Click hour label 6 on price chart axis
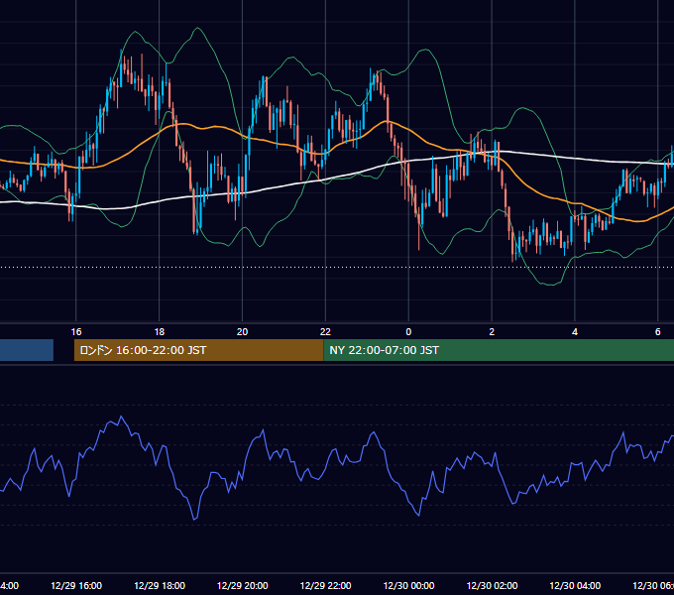Screen dimensions: 674x595 pos(658,332)
